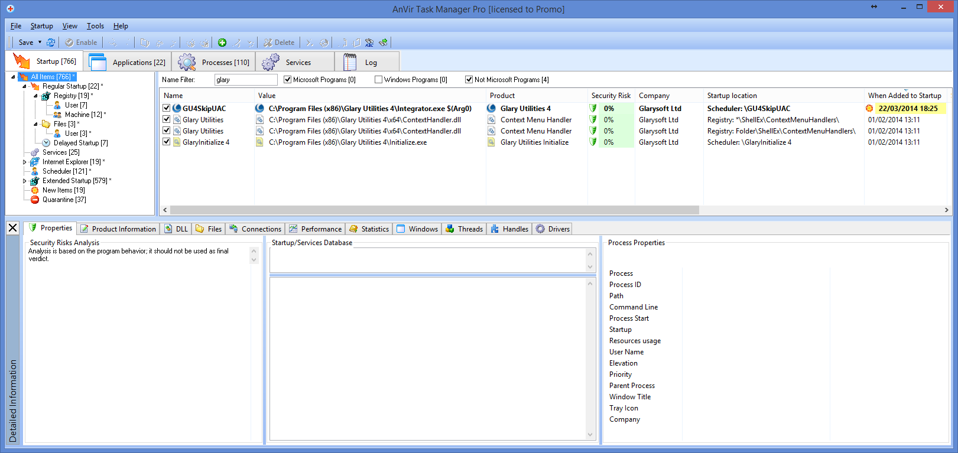958x453 pixels.
Task: Open the Startup menu
Action: tap(41, 26)
